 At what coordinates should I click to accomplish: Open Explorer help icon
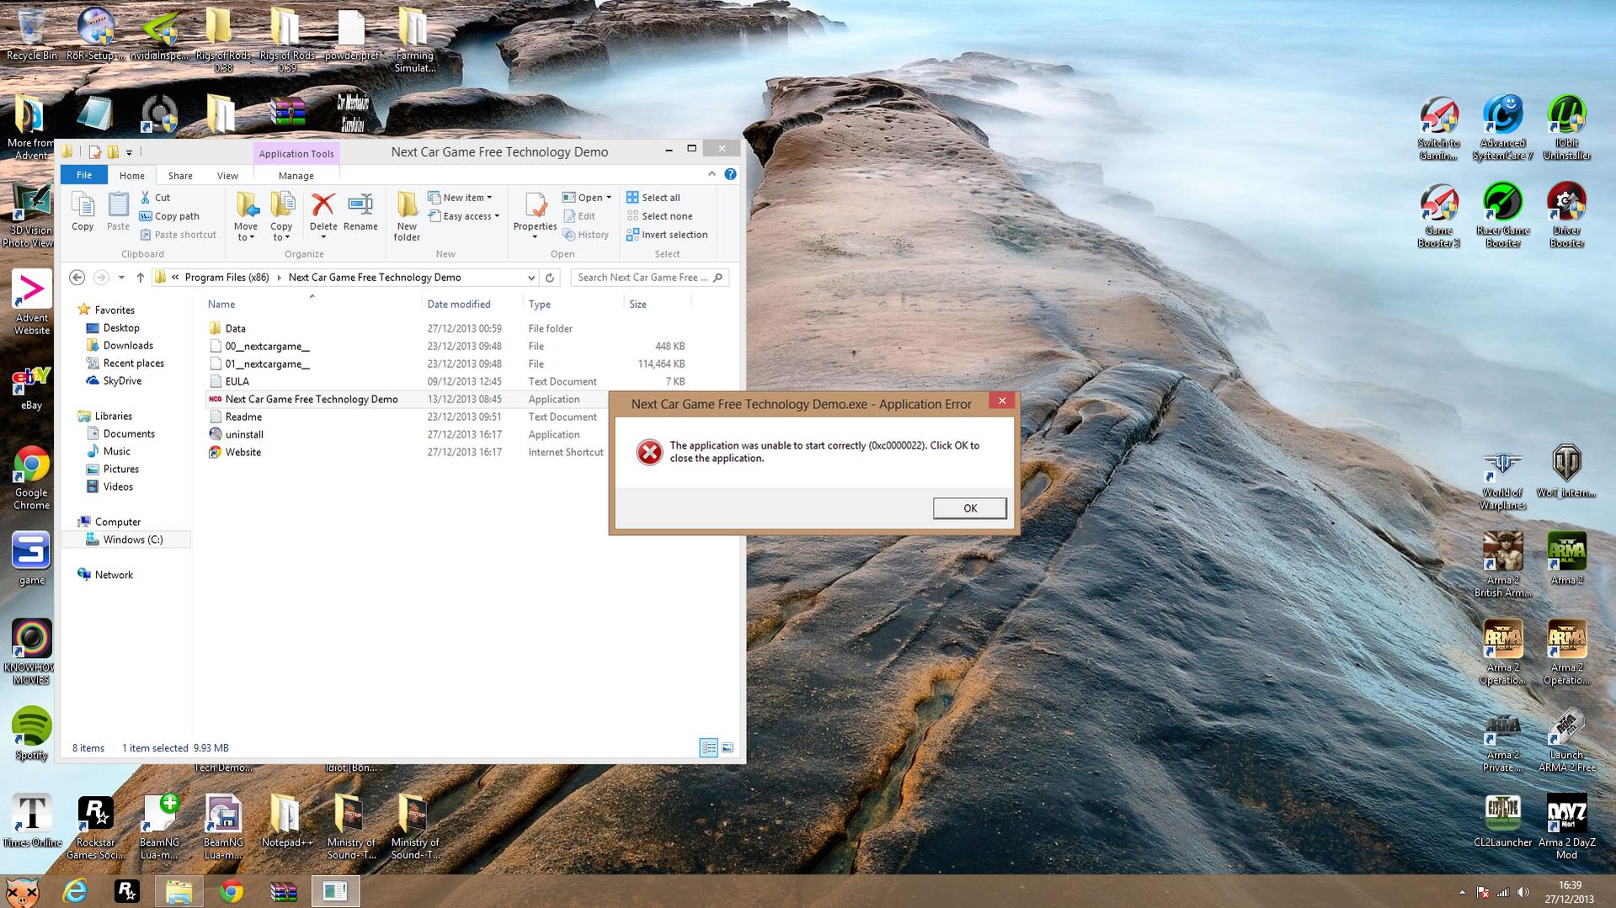point(730,174)
